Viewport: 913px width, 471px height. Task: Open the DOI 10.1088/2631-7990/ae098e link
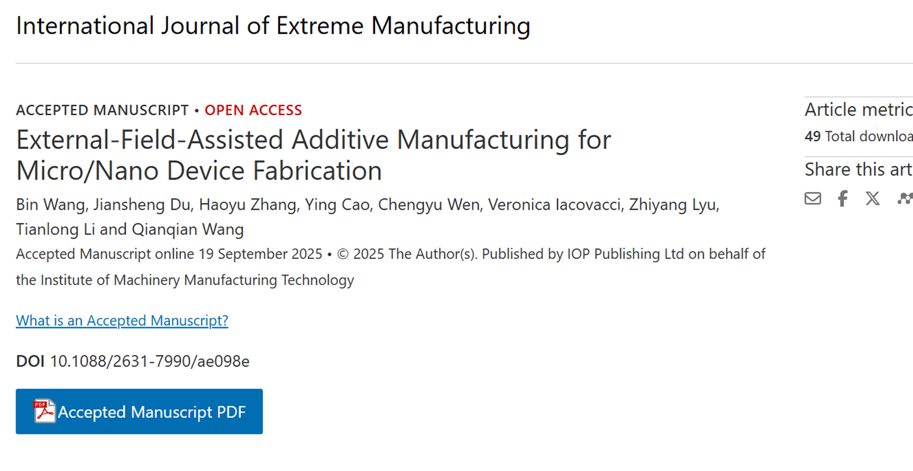pyautogui.click(x=149, y=361)
